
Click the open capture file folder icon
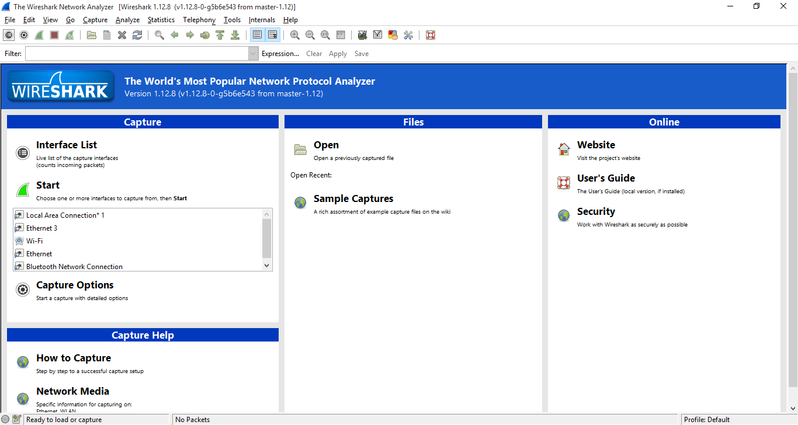(x=92, y=35)
